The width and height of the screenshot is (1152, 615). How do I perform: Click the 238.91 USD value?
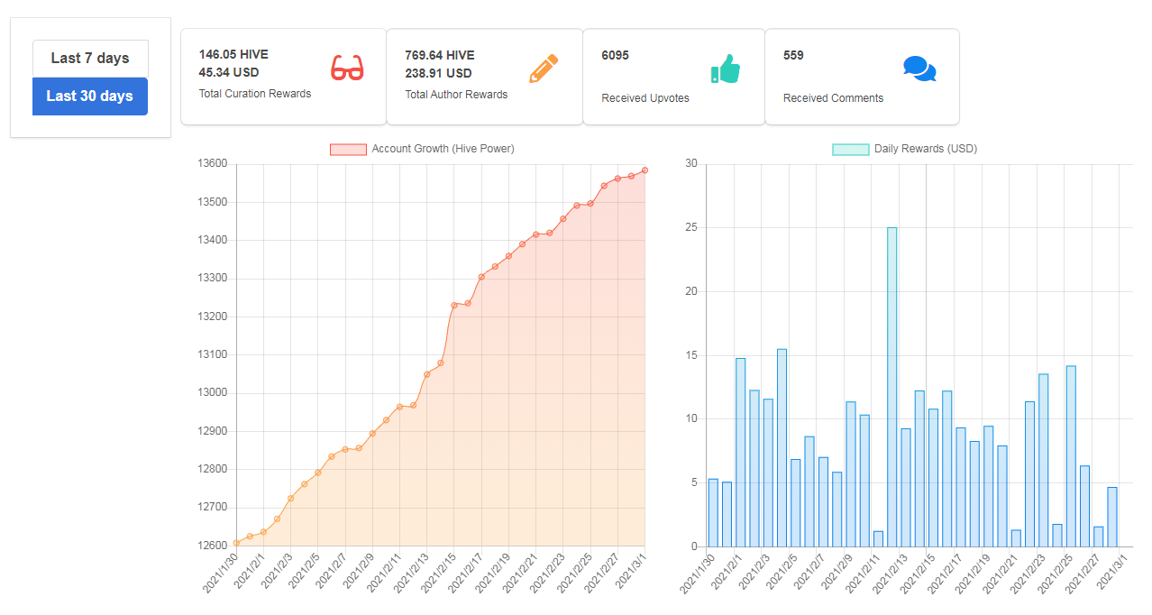point(438,73)
